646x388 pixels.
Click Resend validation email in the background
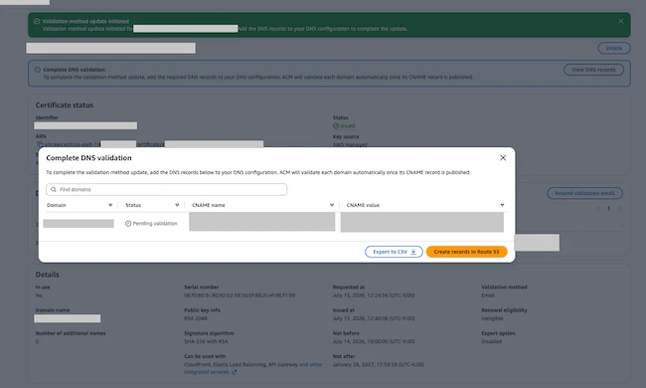pos(584,193)
